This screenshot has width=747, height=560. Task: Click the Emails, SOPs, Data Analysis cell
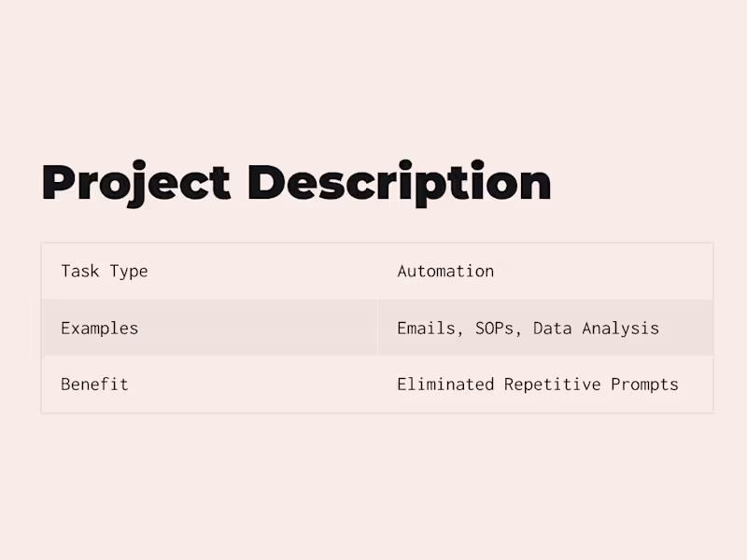tap(528, 329)
